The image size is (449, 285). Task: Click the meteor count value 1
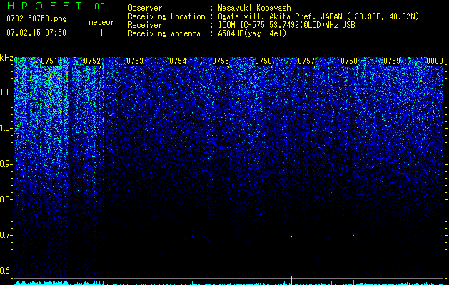click(101, 33)
